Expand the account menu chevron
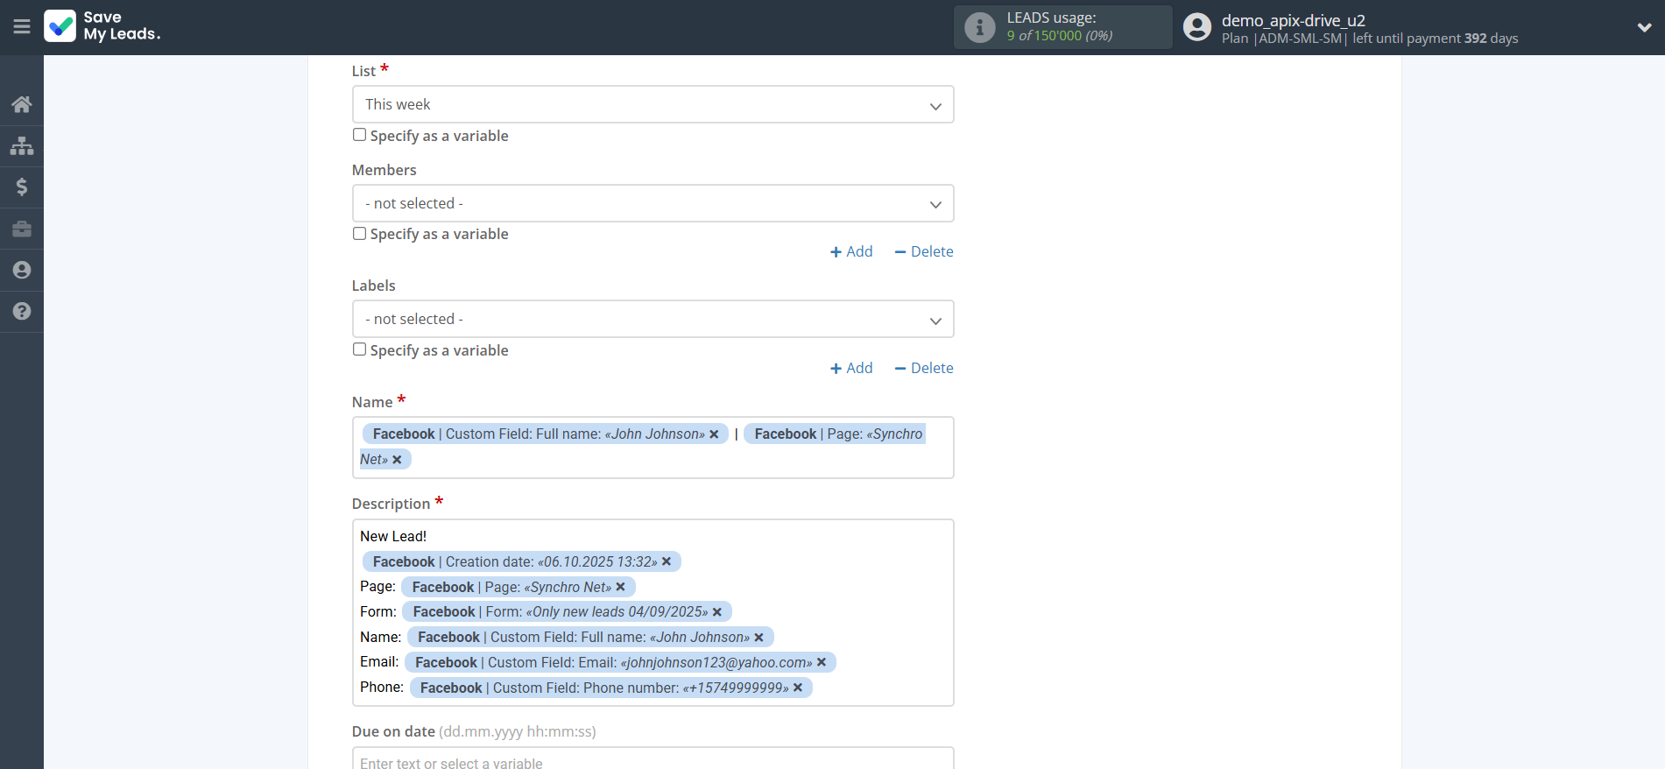 [x=1644, y=27]
